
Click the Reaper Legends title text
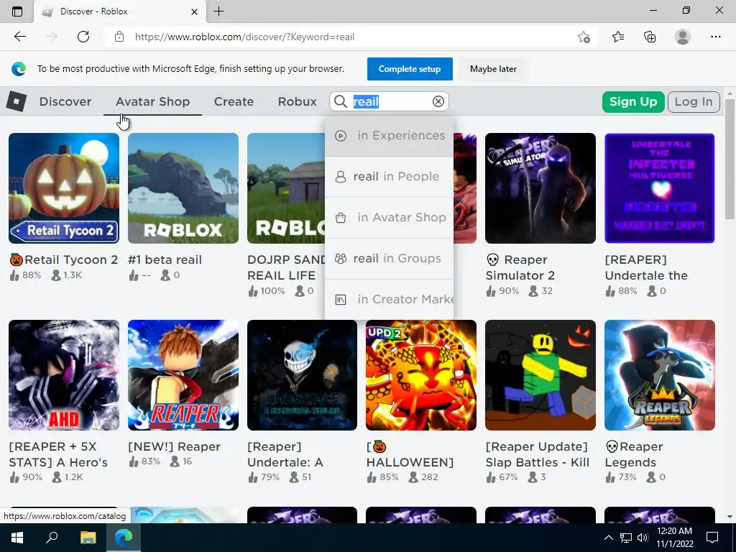634,454
